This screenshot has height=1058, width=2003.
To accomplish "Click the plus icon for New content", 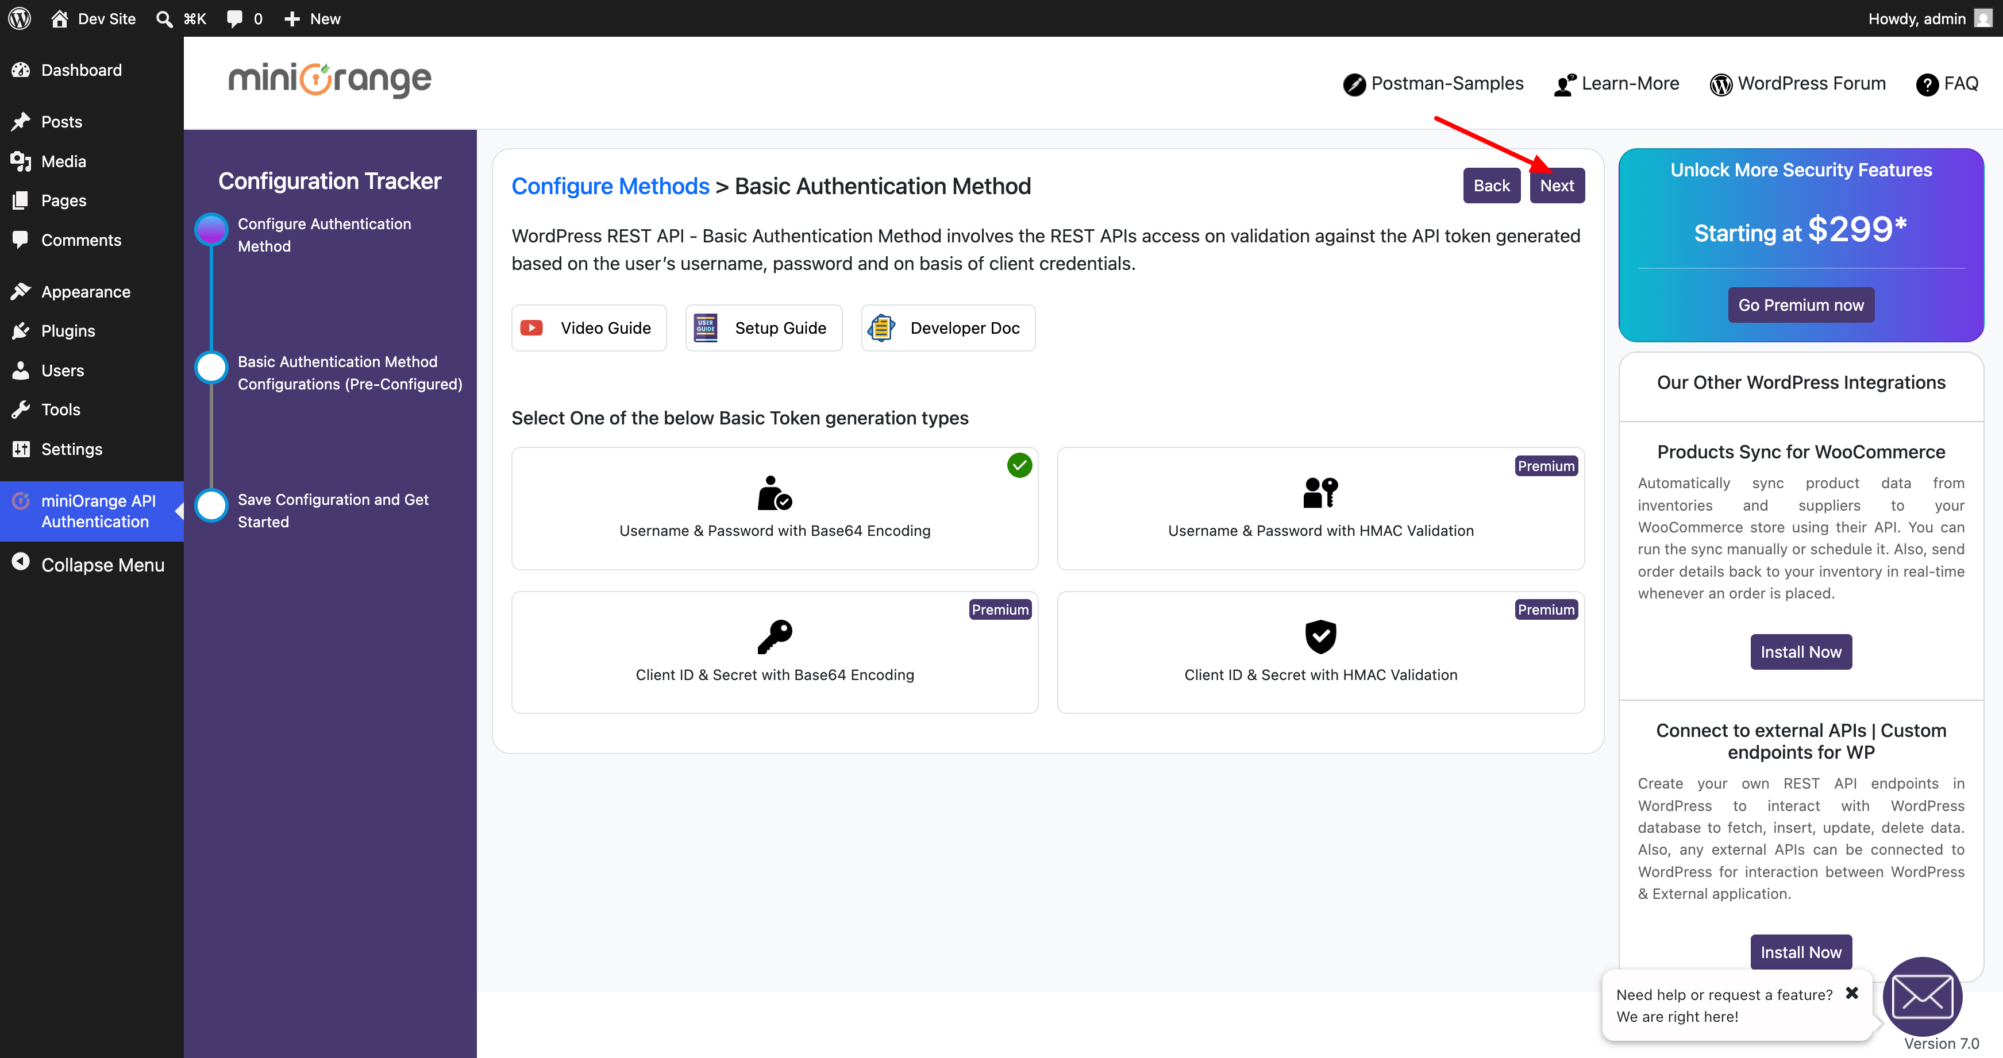I will click(292, 18).
